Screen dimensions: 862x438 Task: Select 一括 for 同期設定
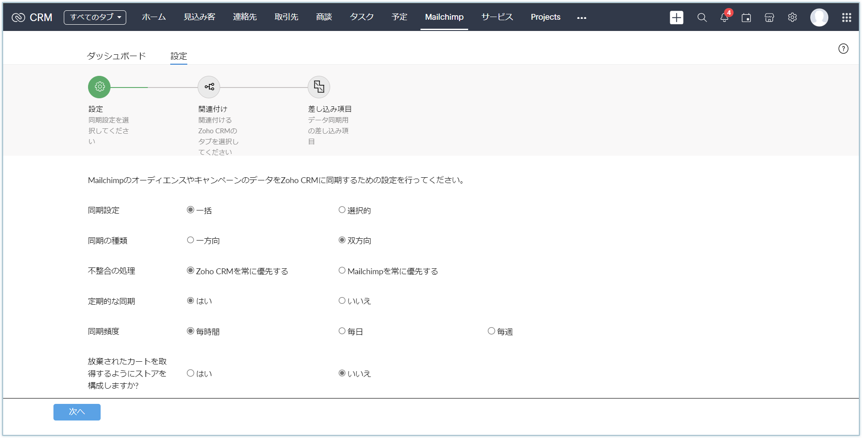point(190,210)
